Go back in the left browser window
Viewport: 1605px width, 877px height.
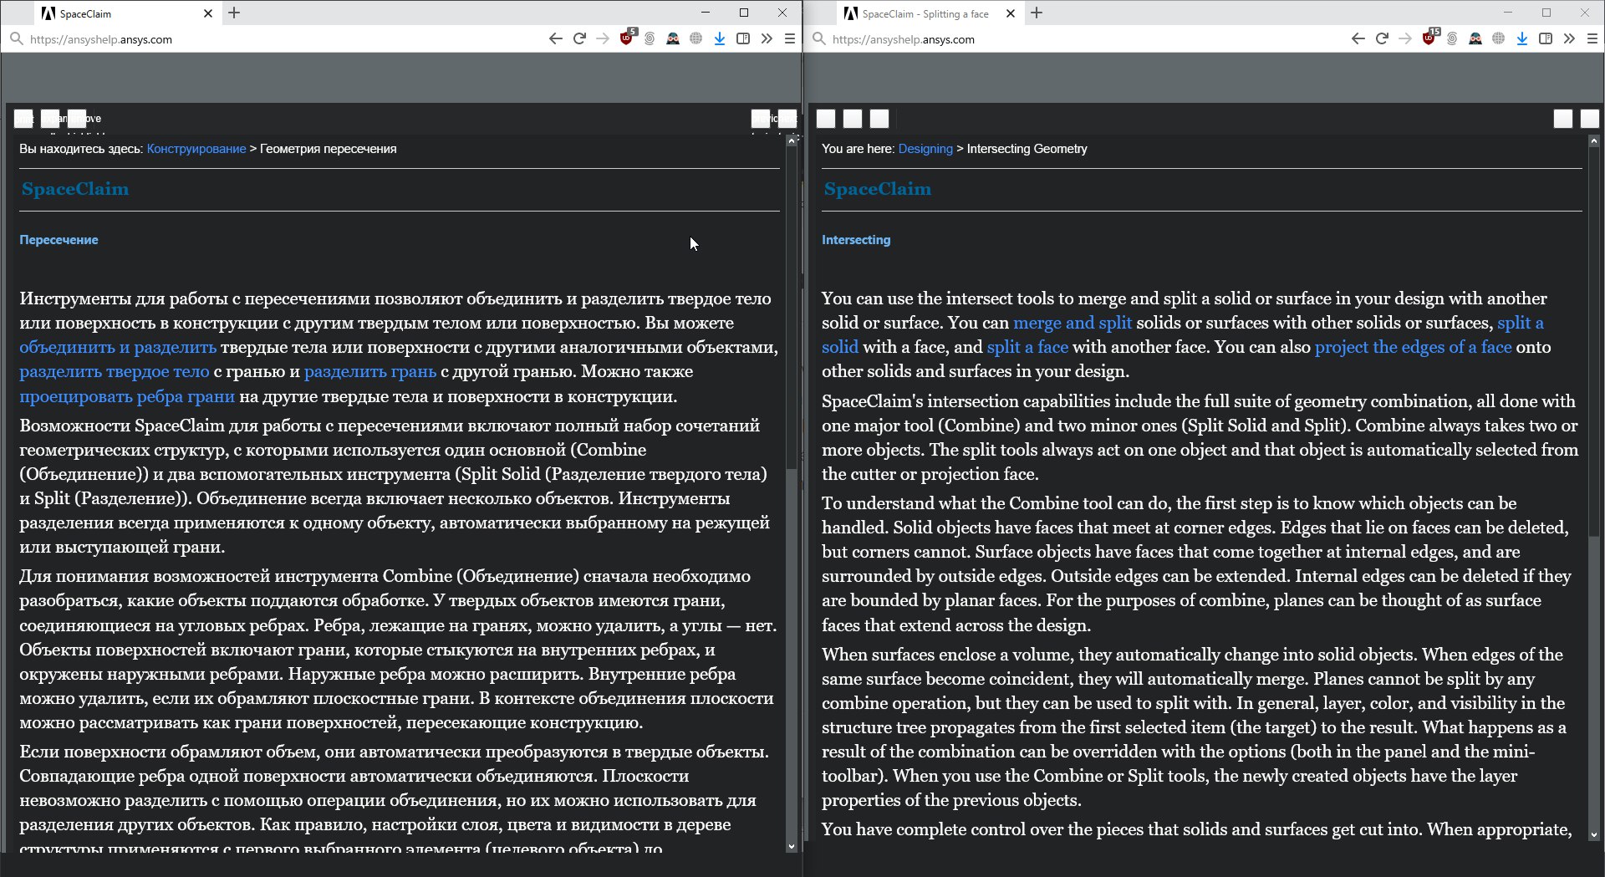[x=555, y=38]
